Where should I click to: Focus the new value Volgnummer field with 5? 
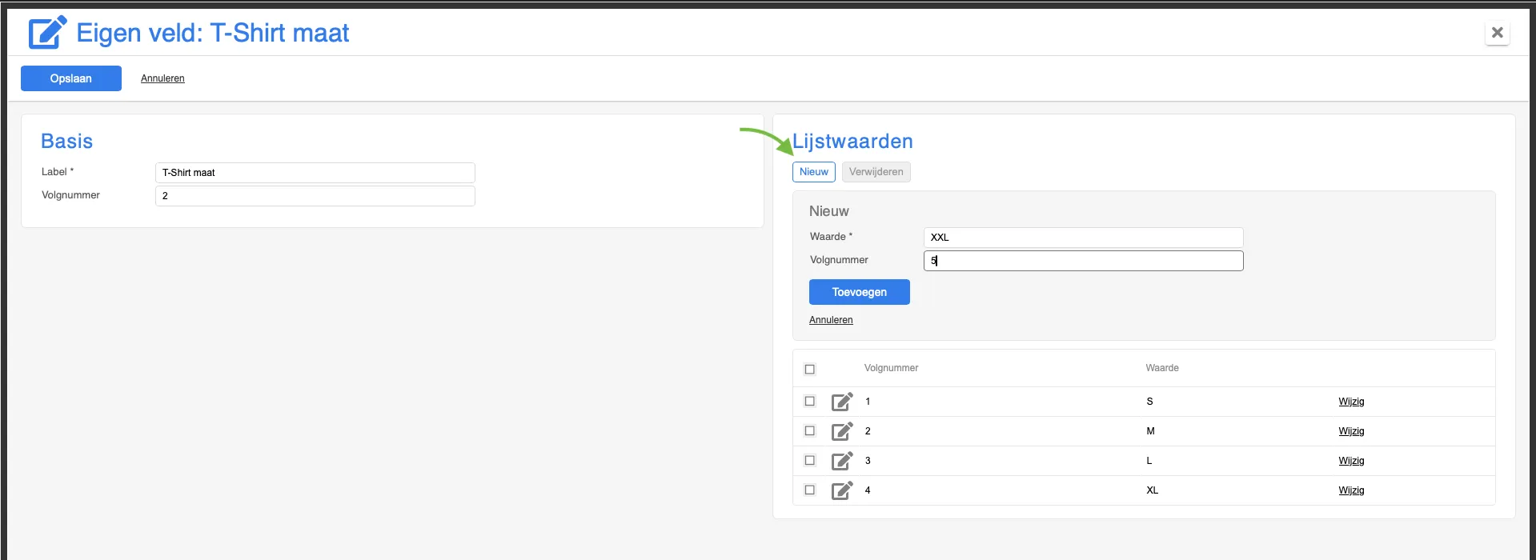coord(1084,261)
